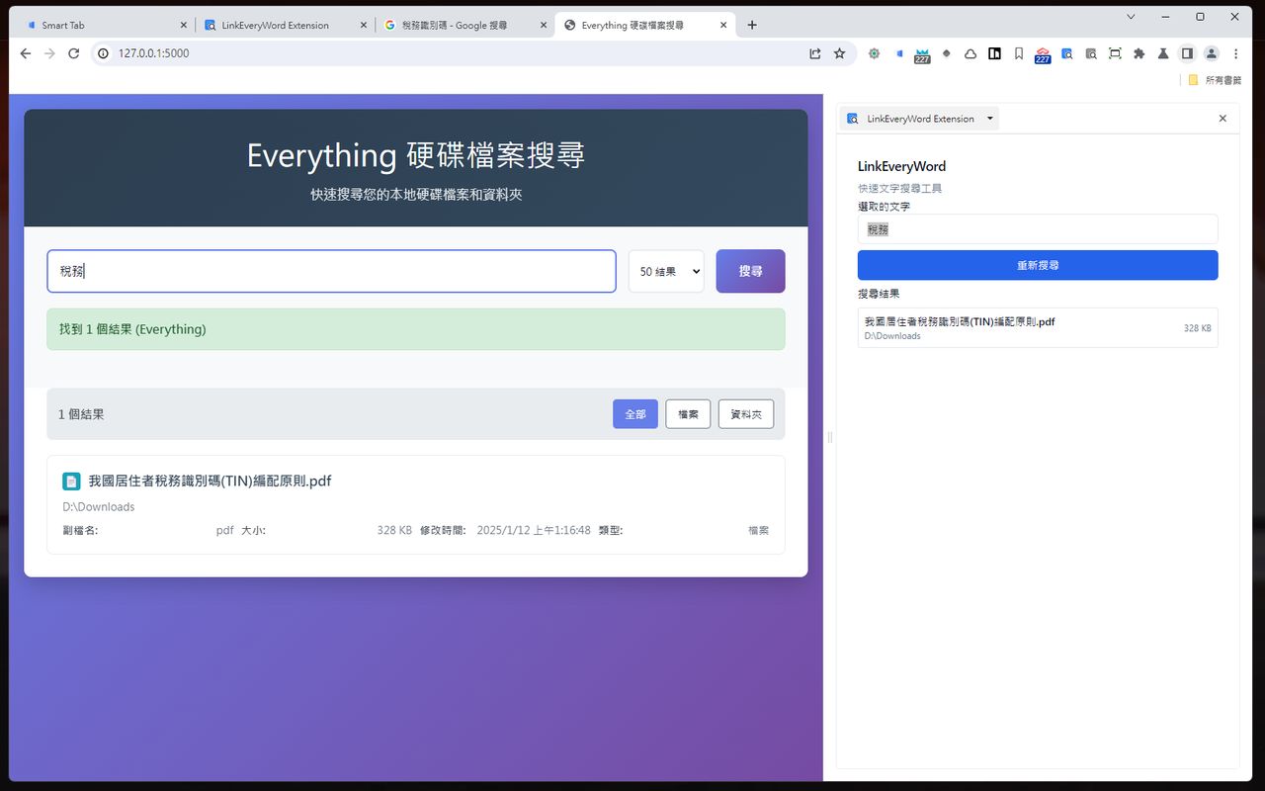Close the LinkEveryWord side panel
The image size is (1265, 791).
point(1223,119)
